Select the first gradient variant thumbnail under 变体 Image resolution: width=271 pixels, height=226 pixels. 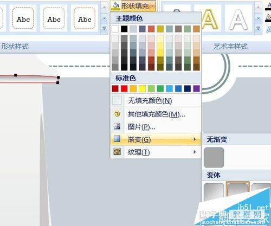pos(214,192)
